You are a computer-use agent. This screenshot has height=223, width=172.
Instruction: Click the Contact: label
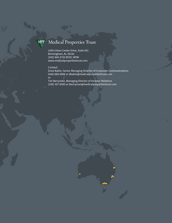click(x=53, y=67)
